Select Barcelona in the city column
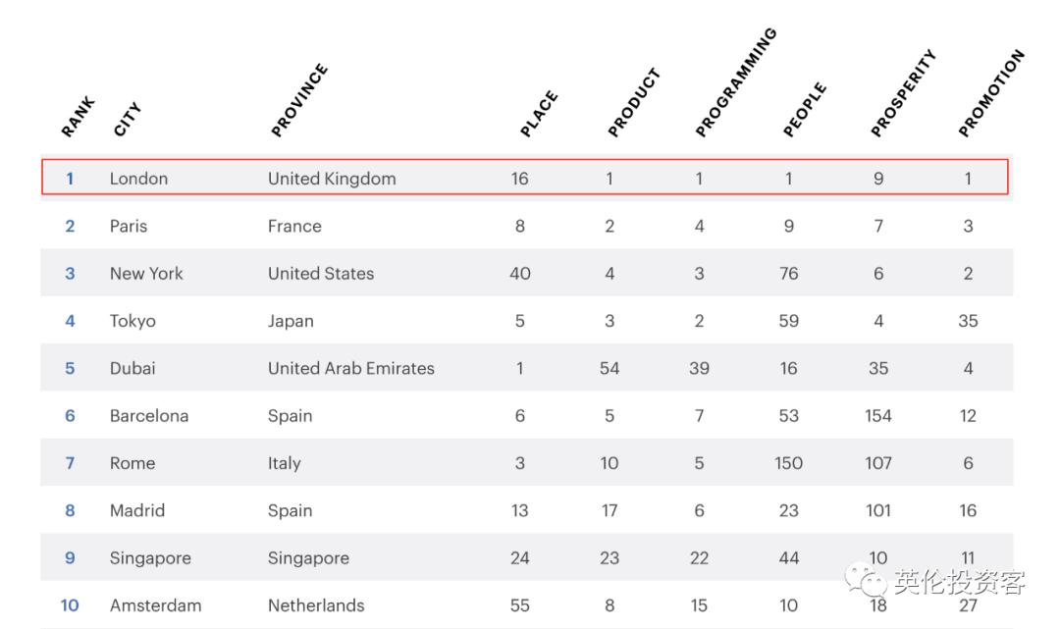 pyautogui.click(x=149, y=416)
